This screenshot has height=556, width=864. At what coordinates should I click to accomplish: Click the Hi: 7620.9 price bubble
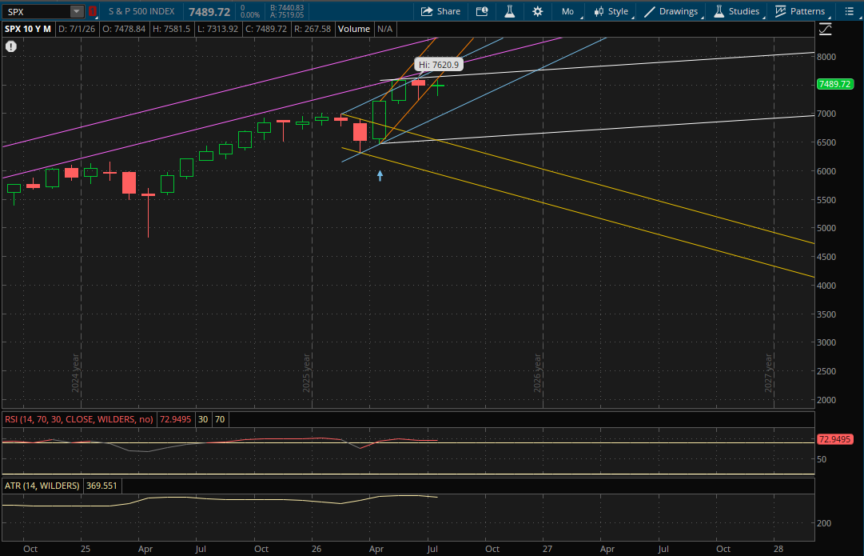pos(439,65)
